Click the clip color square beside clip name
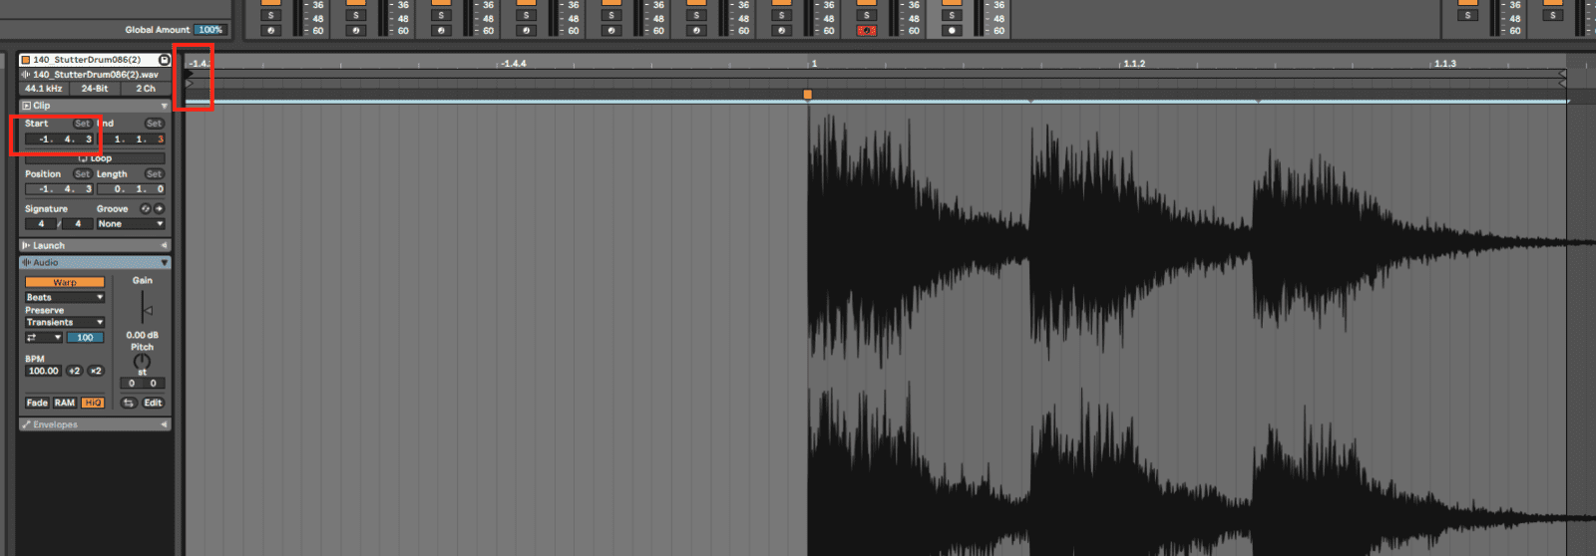Image resolution: width=1596 pixels, height=556 pixels. [x=26, y=60]
